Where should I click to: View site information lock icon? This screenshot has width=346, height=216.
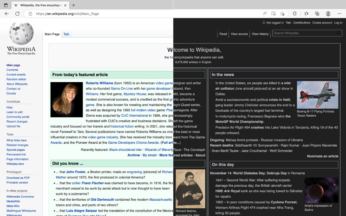coord(30,13)
